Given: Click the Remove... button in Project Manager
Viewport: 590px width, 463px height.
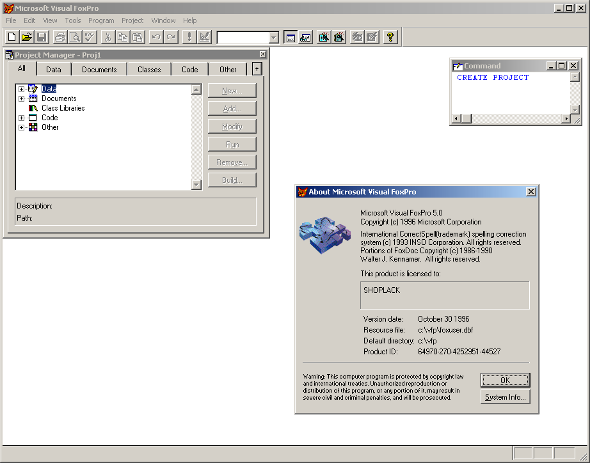Looking at the screenshot, I should pyautogui.click(x=232, y=162).
